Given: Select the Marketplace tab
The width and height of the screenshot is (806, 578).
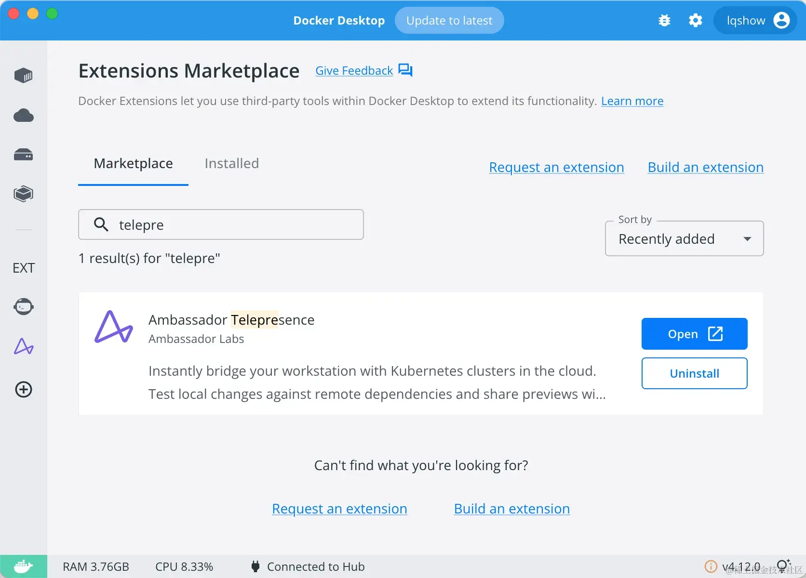Looking at the screenshot, I should click(x=133, y=163).
